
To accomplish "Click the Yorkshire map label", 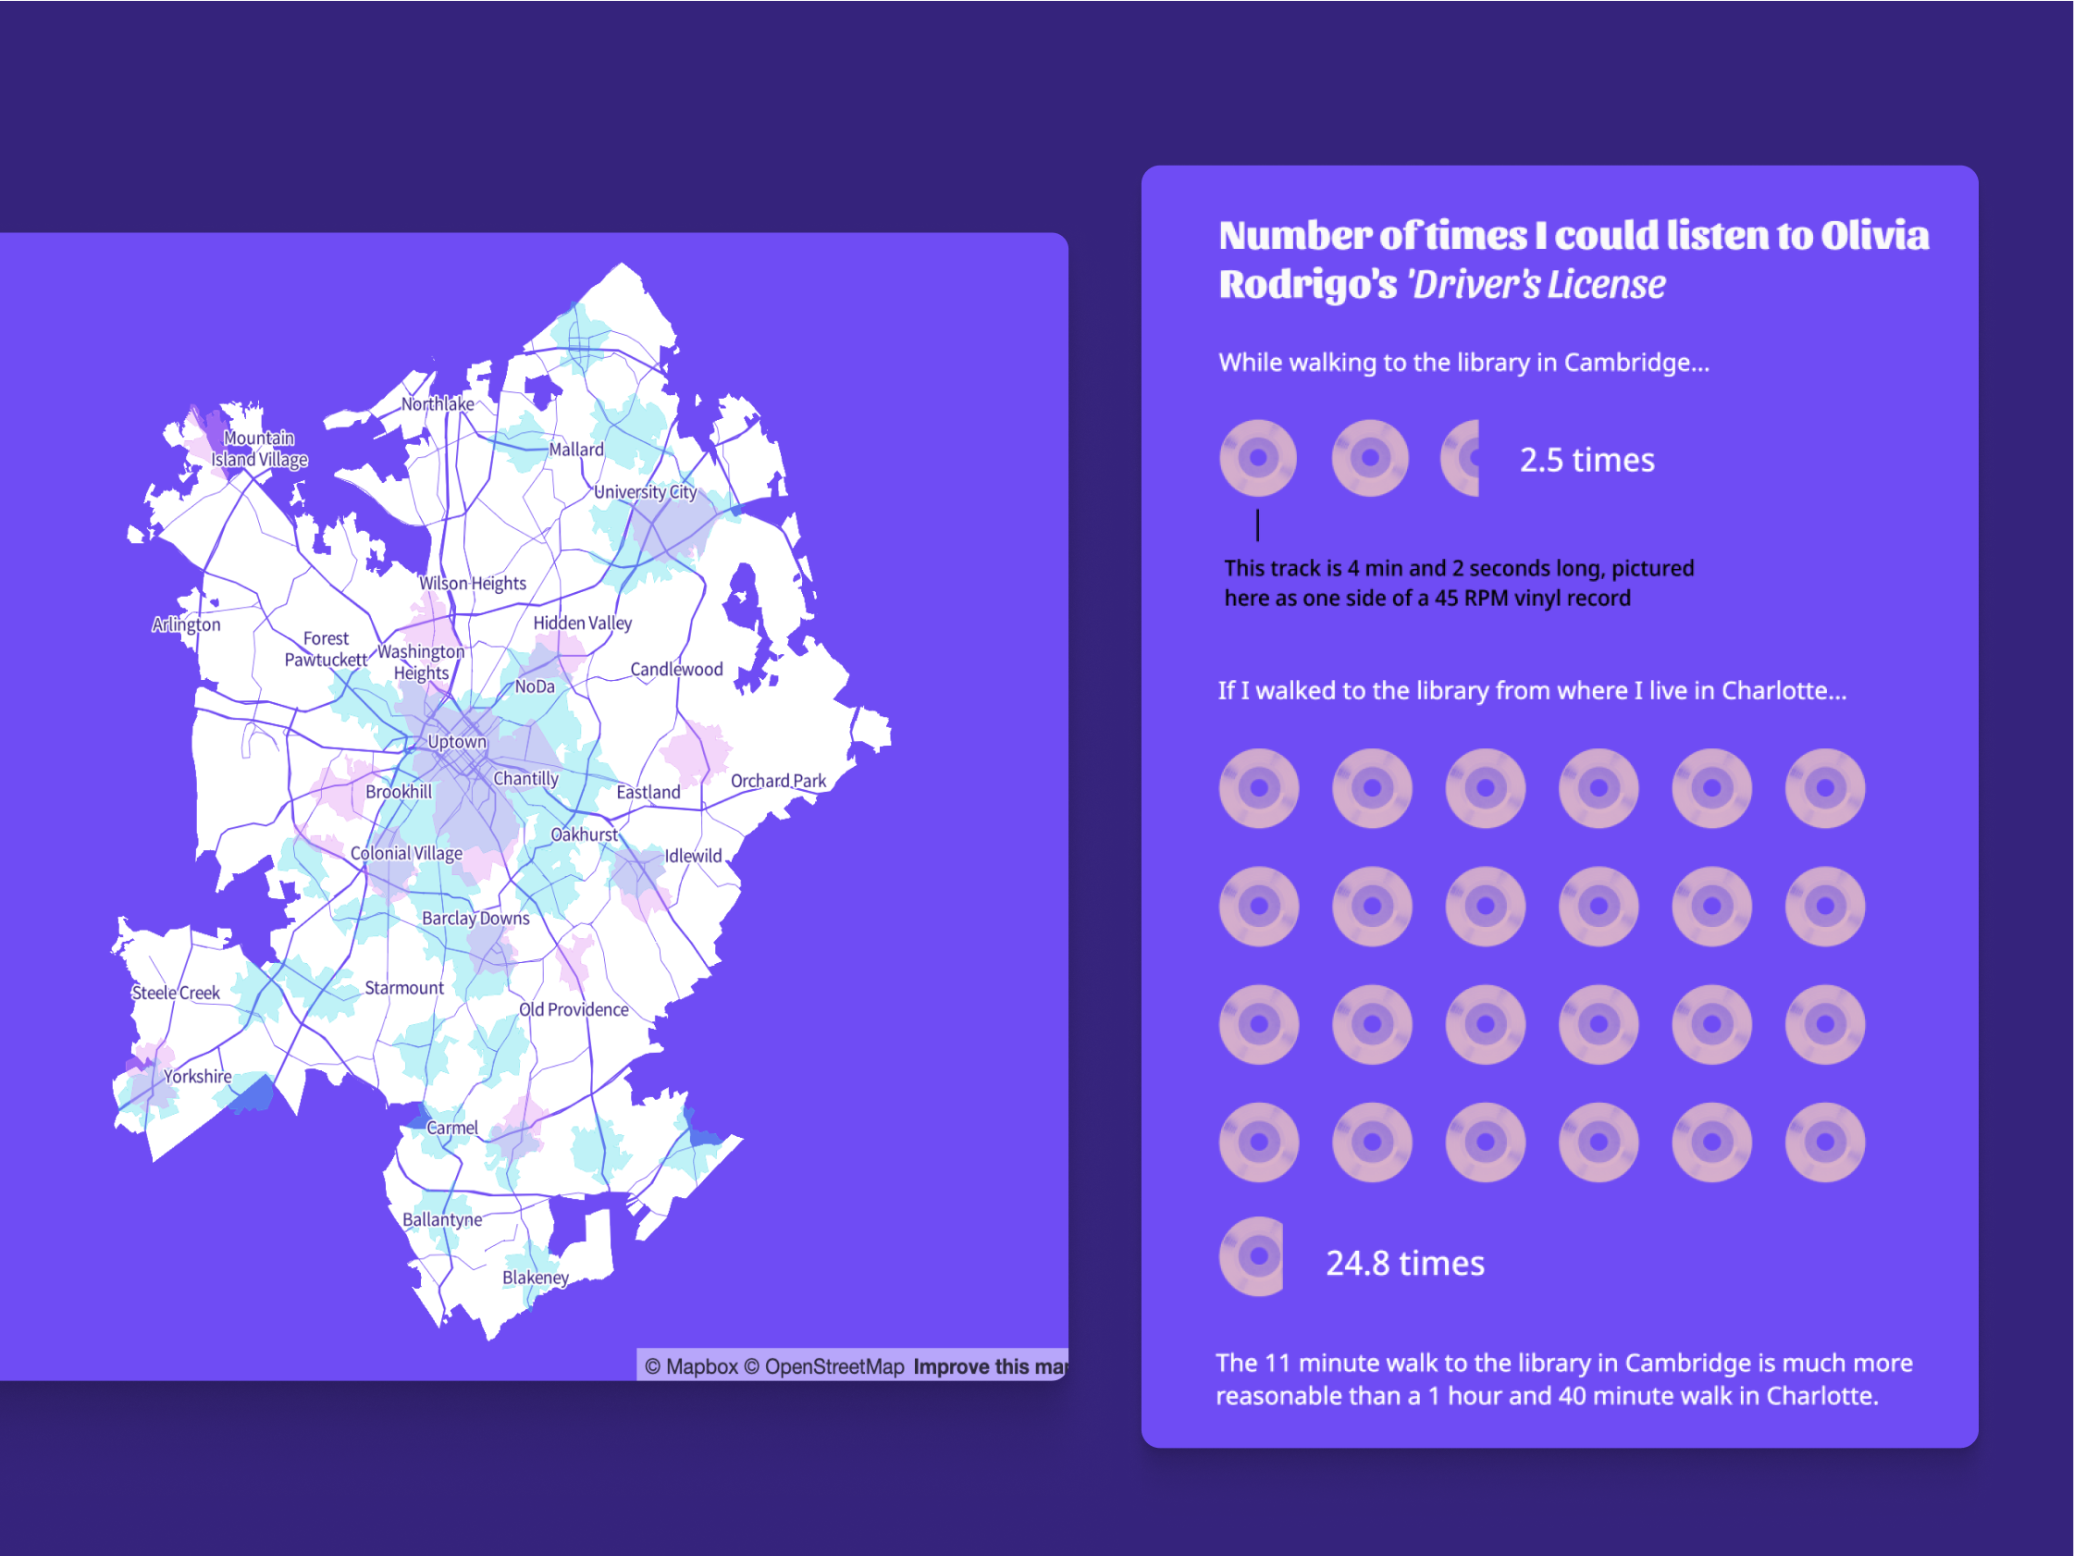I will [197, 1077].
